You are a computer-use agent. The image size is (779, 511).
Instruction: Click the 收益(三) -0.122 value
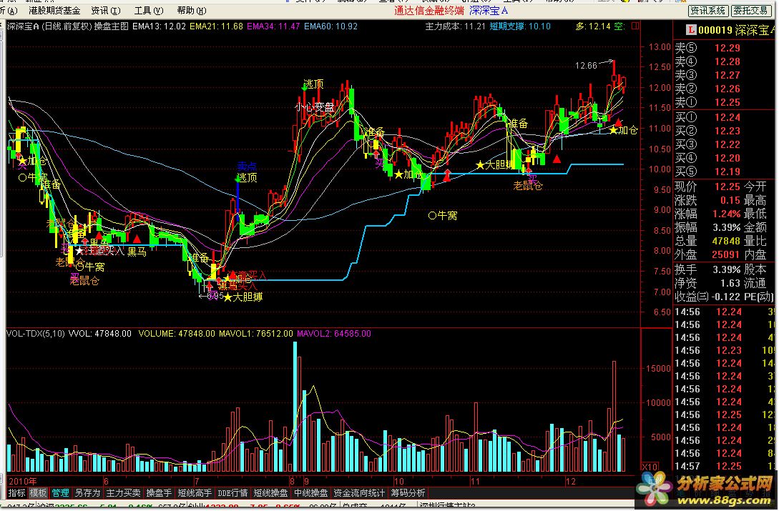pyautogui.click(x=726, y=297)
